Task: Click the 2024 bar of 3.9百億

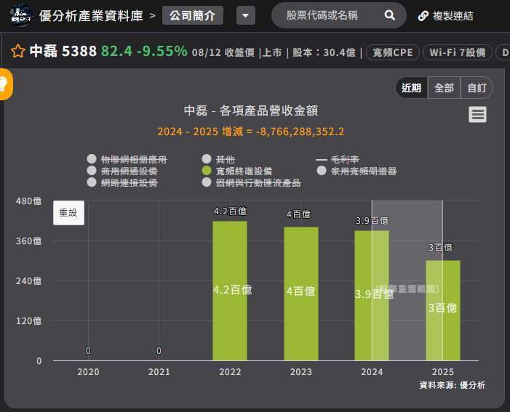Action: tap(372, 295)
